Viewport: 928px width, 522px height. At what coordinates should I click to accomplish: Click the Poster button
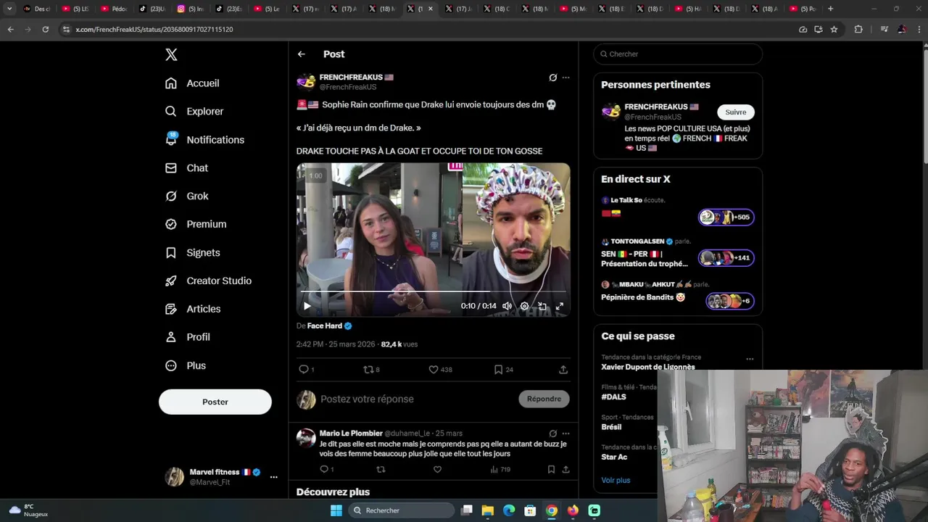[215, 402]
